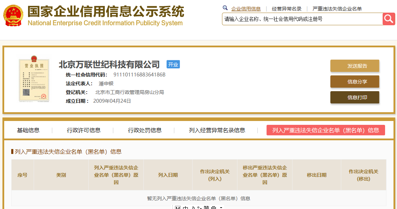This screenshot has width=397, height=209.
Task: Click the small magnifier beside 企业信用信息
Action: coord(225,8)
